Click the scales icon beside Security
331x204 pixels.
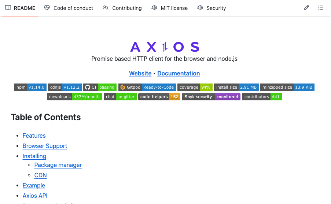[x=200, y=8]
